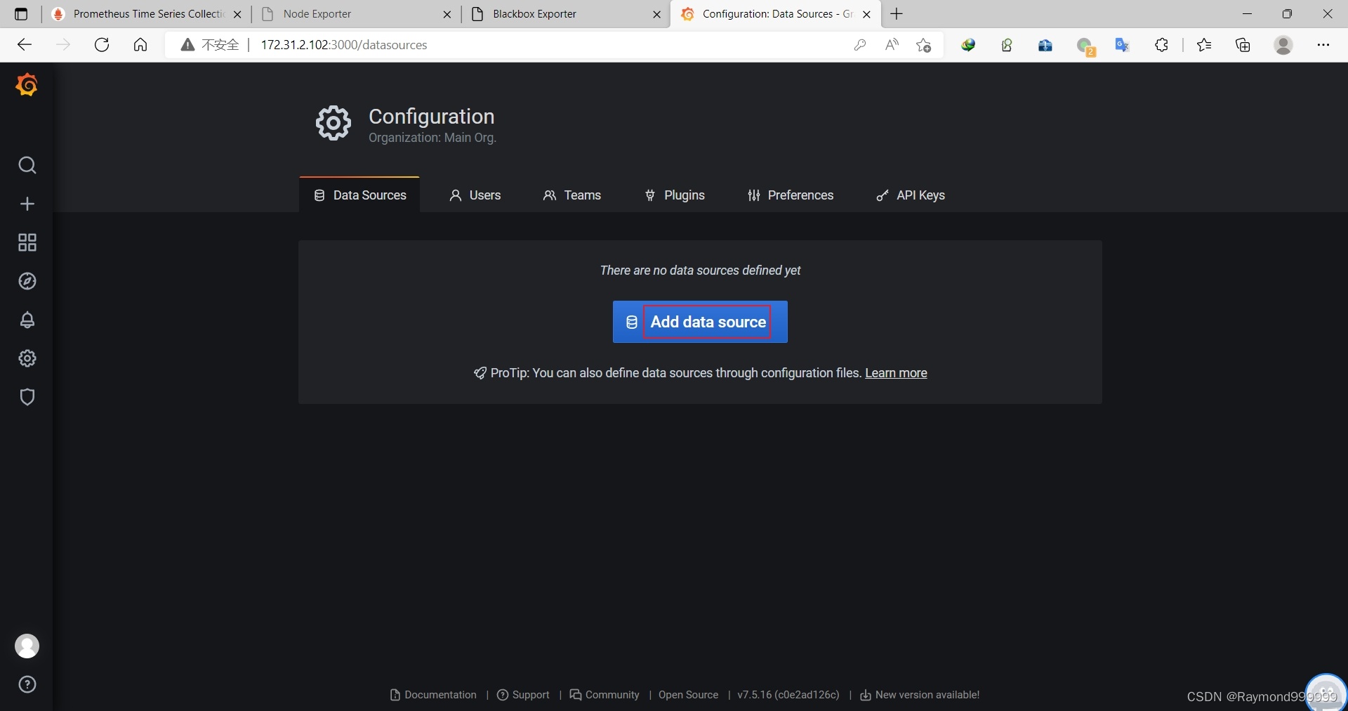Open the browser Settings and more menu
Image resolution: width=1348 pixels, height=711 pixels.
pyautogui.click(x=1323, y=45)
